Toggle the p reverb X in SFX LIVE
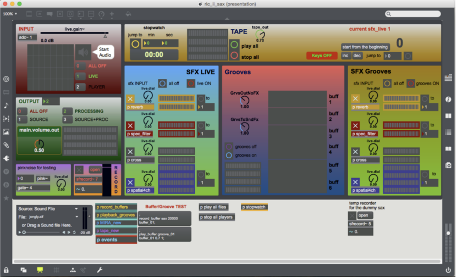This screenshot has width=456, height=277. tap(131, 99)
